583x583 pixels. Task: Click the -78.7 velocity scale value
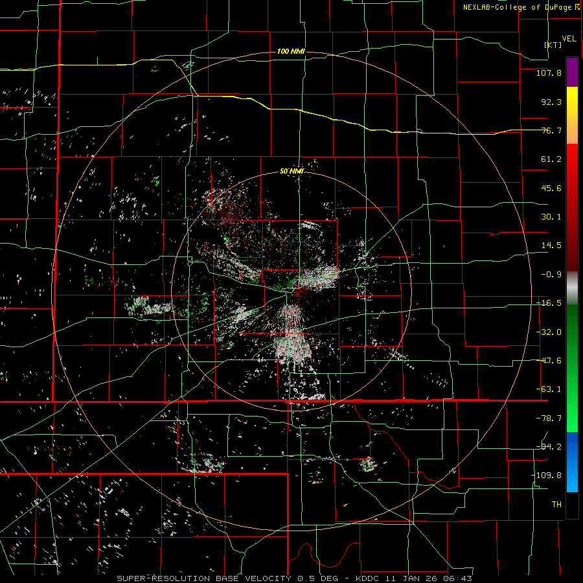click(x=549, y=418)
